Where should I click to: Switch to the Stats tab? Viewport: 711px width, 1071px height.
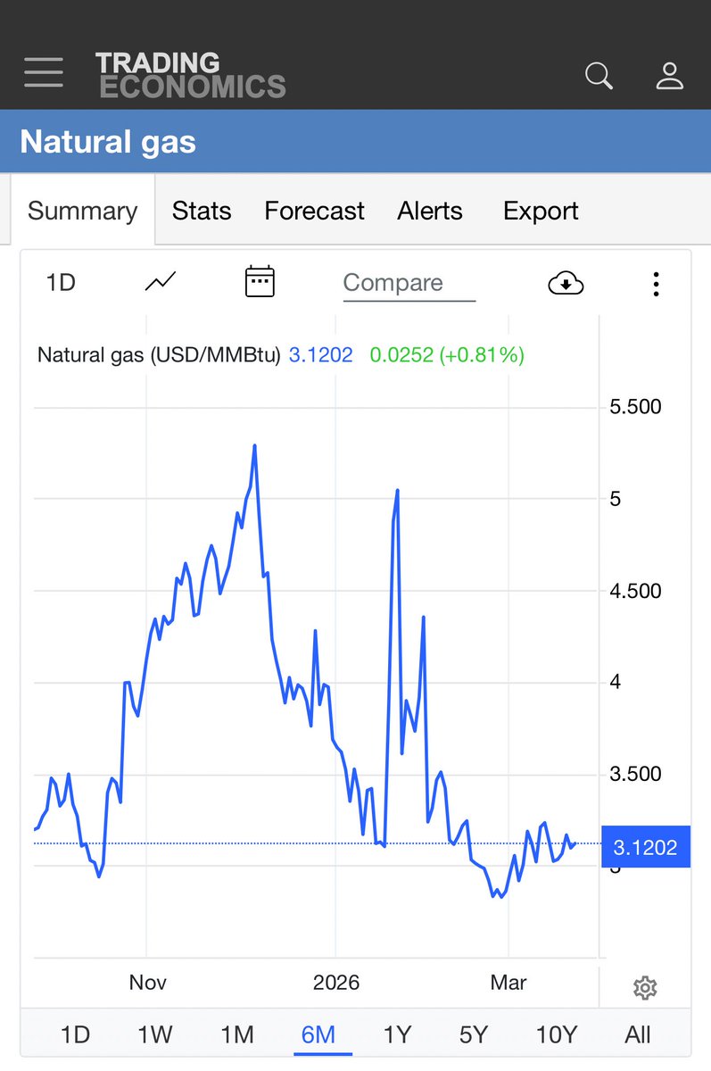point(202,211)
